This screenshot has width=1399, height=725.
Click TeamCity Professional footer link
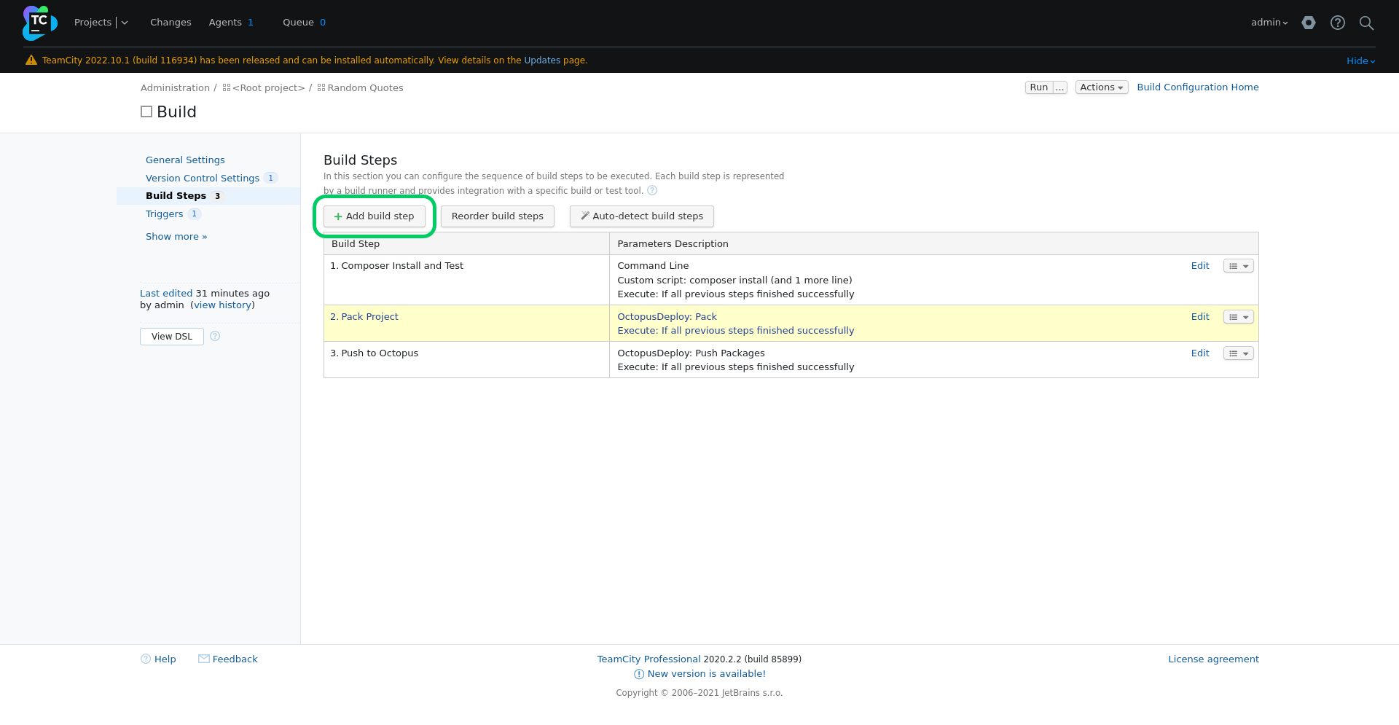648,659
